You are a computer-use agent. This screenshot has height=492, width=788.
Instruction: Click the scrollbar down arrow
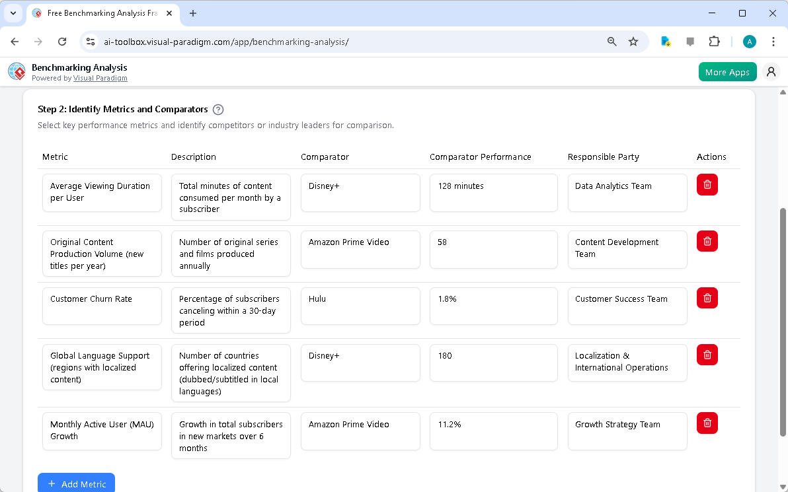tap(782, 487)
